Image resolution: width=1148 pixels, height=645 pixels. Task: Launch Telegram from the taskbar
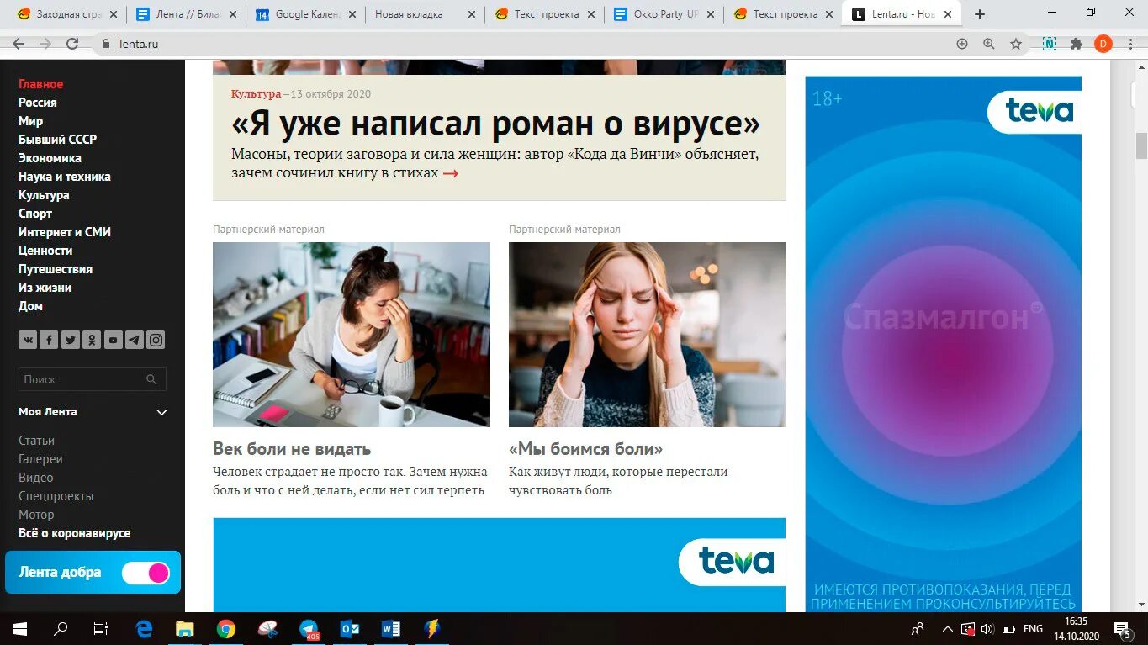coord(309,628)
